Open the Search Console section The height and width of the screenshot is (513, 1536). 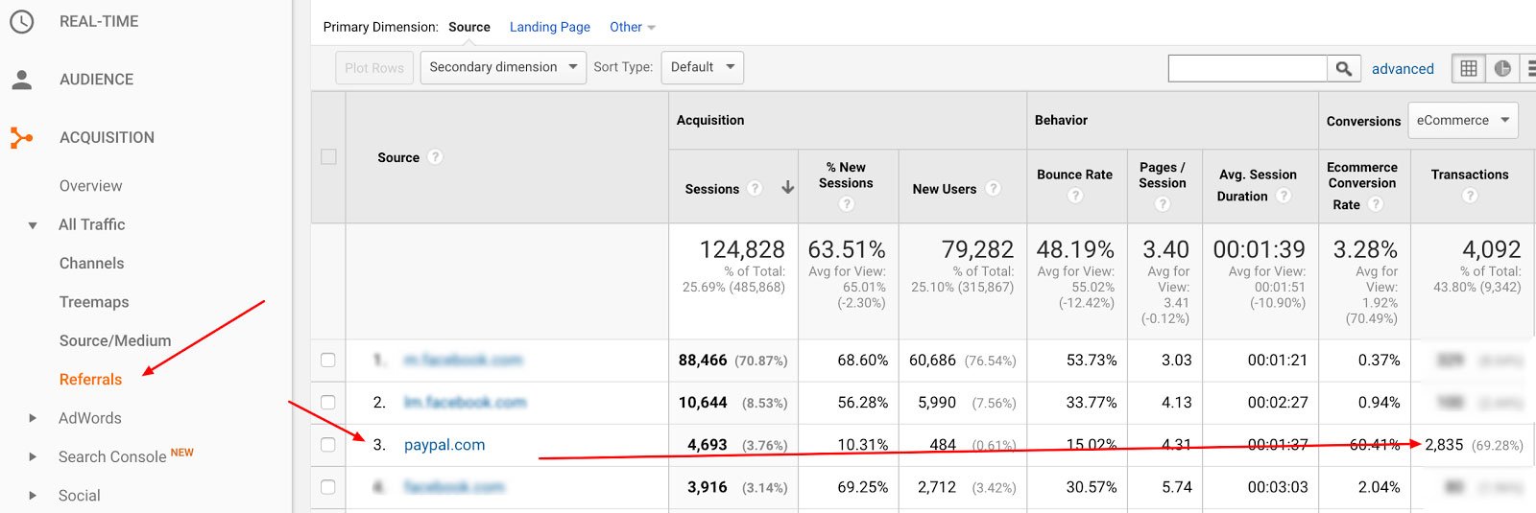(x=112, y=457)
